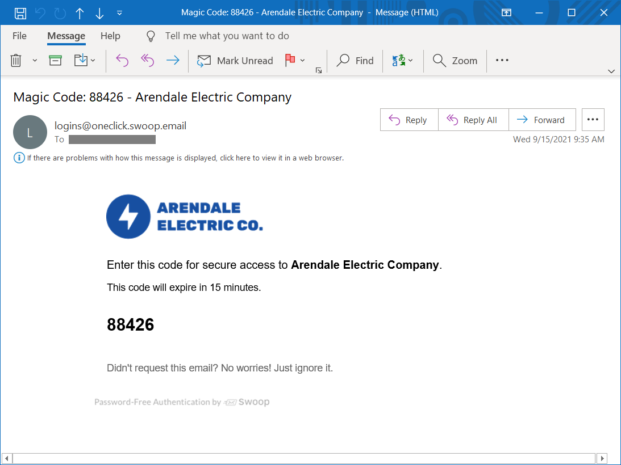Click the sender avatar with letter L
The image size is (621, 465).
[x=30, y=133]
